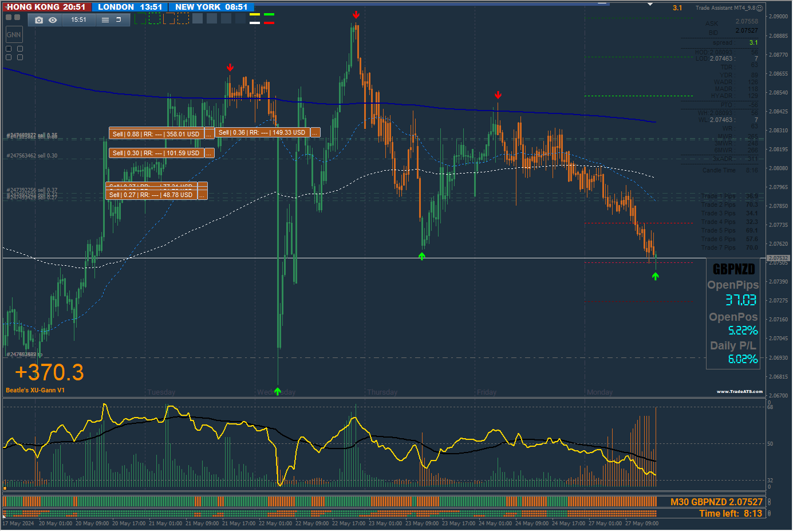The image size is (793, 531).
Task: Take a chart screenshot with the camera icon
Action: point(39,20)
